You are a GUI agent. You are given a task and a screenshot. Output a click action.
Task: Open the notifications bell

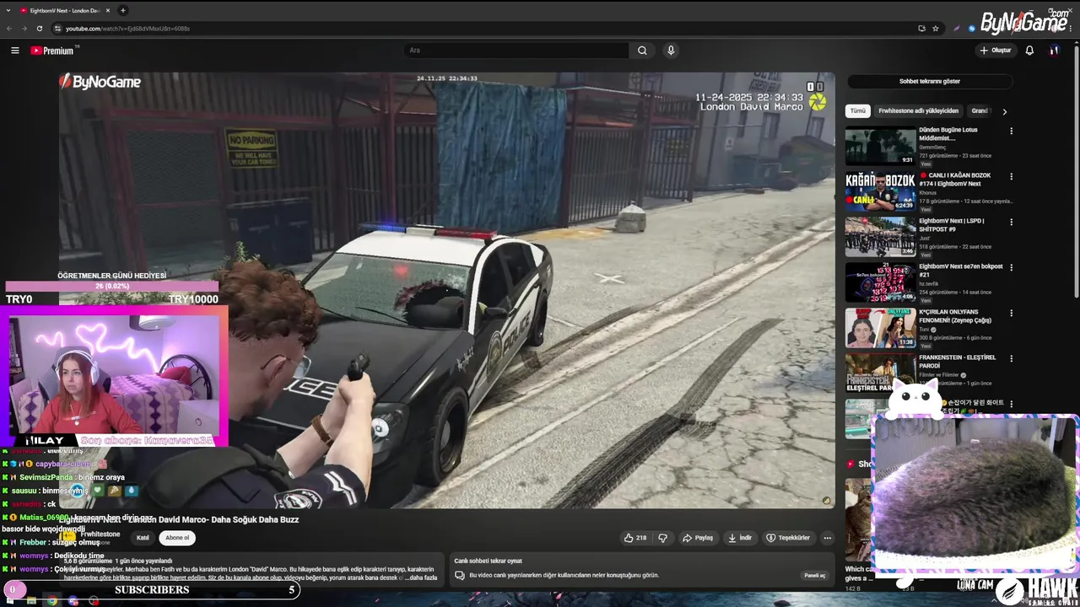1029,51
